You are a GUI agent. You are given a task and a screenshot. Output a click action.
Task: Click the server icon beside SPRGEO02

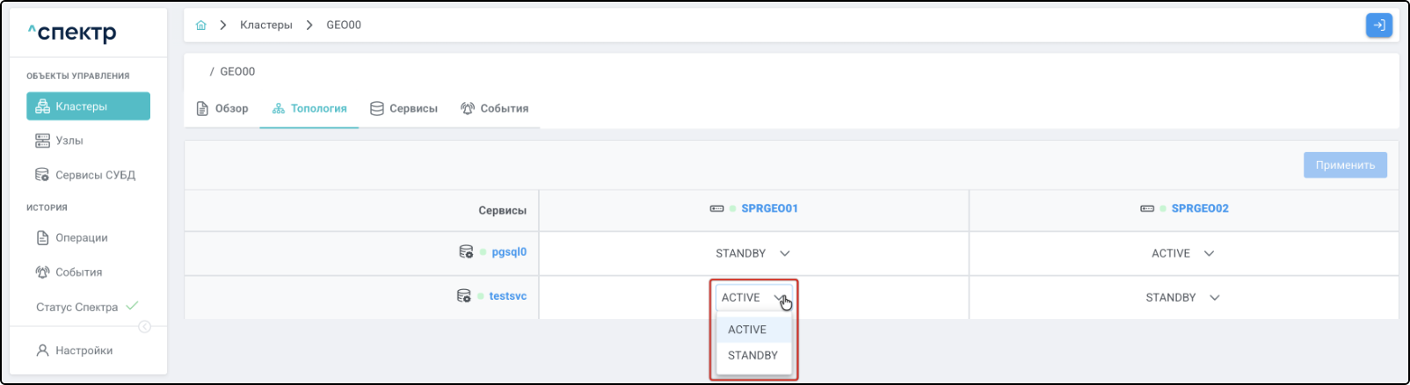(x=1146, y=209)
